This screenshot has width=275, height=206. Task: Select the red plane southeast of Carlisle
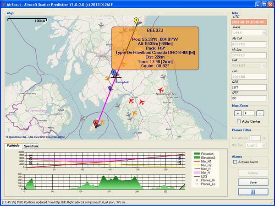tap(142, 102)
